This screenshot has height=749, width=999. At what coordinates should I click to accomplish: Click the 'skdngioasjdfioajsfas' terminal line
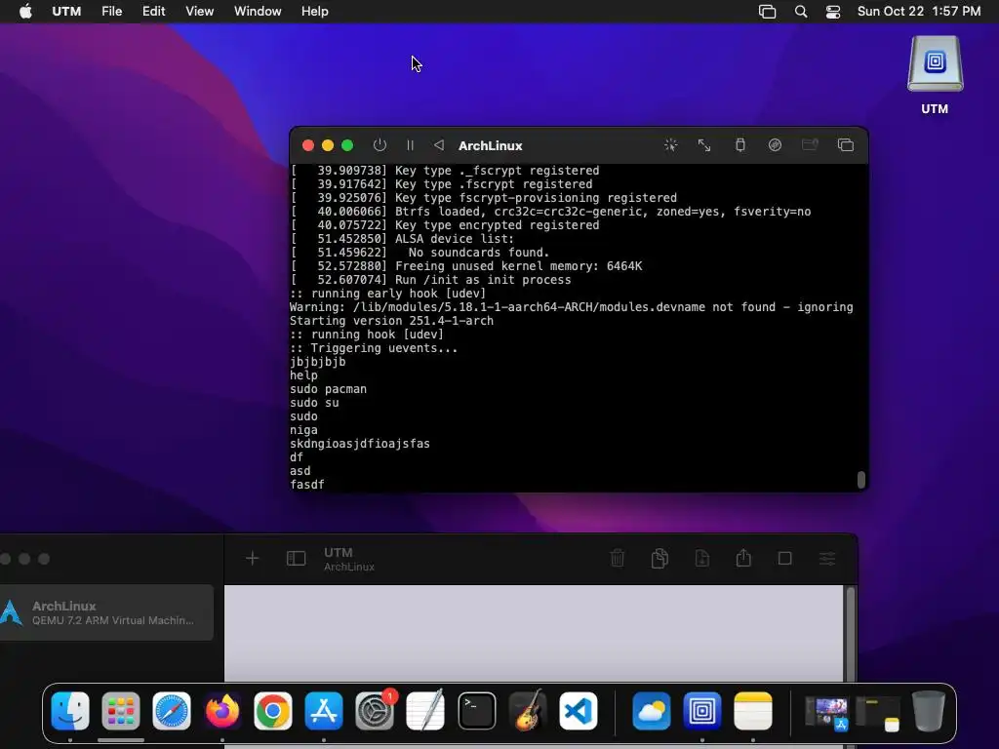(360, 444)
